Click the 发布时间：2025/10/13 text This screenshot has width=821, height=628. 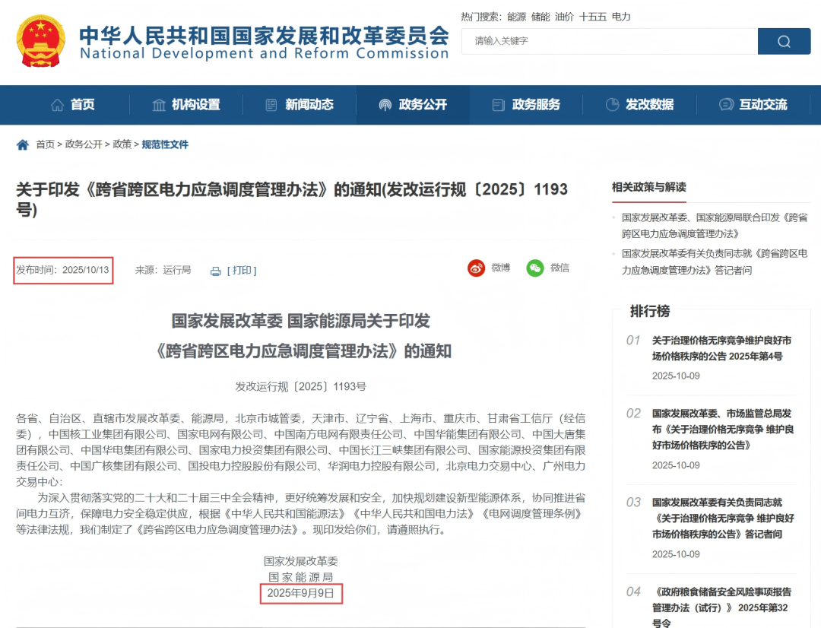point(63,270)
